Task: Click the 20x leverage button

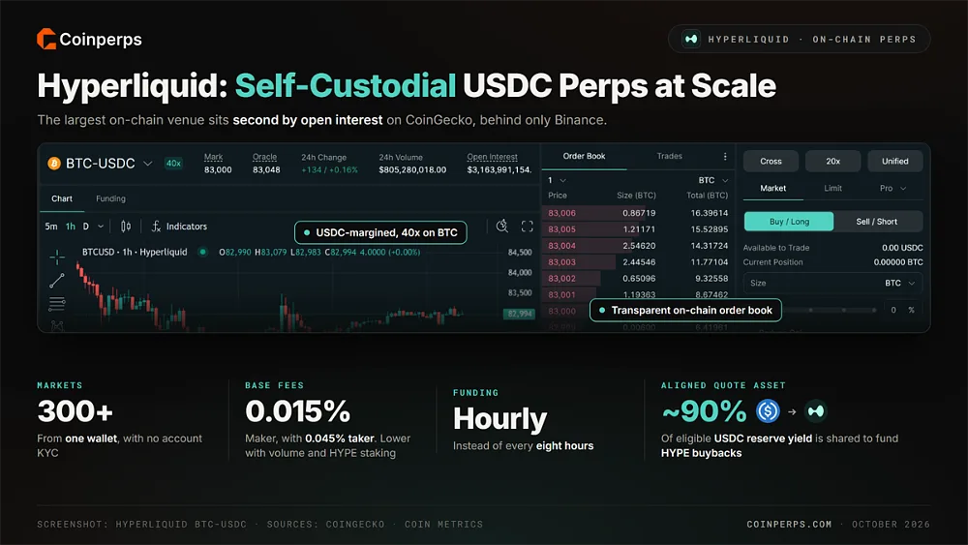Action: pyautogui.click(x=832, y=161)
